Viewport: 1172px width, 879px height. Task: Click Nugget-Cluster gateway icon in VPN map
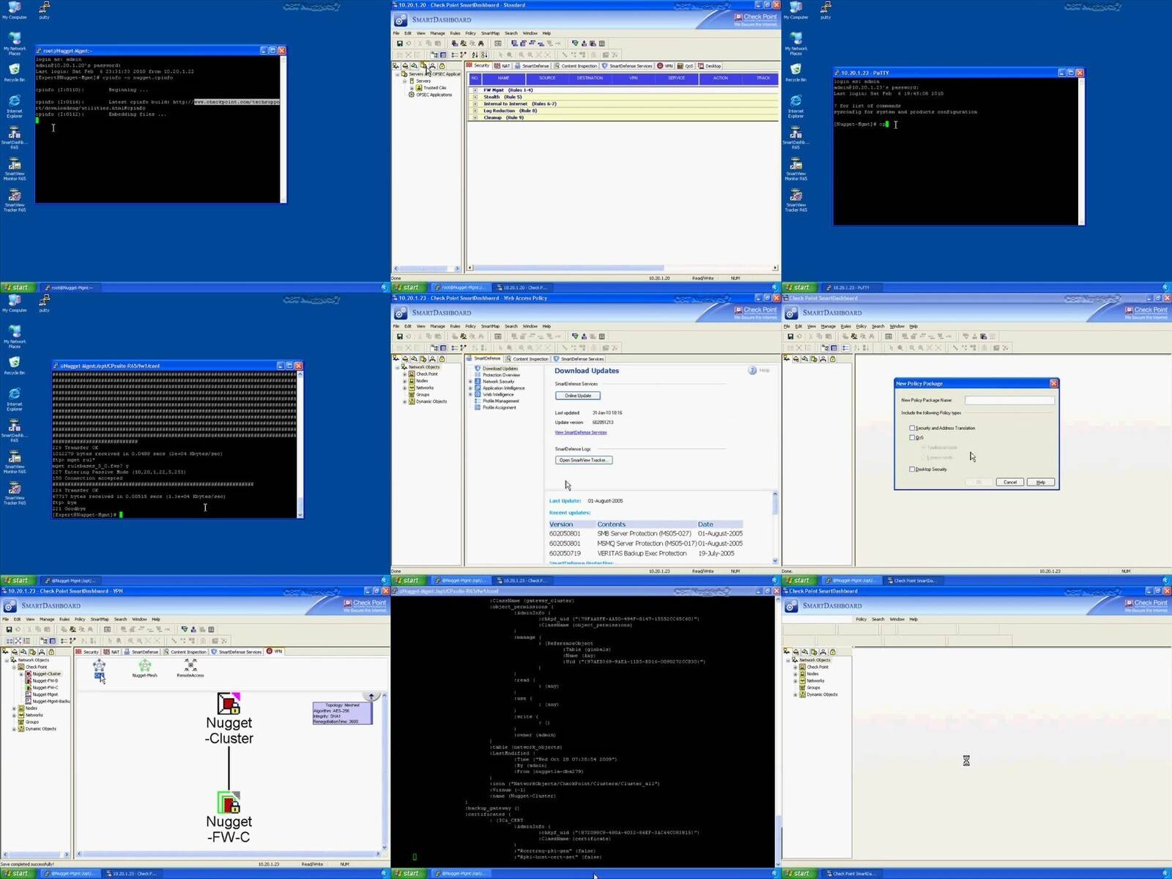229,704
